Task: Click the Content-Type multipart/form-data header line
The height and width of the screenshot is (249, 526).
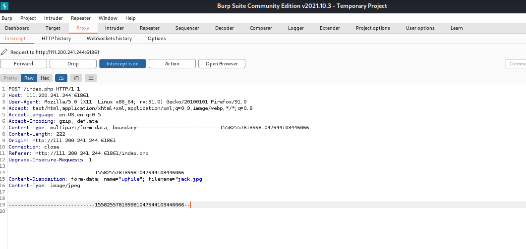Action: click(159, 128)
